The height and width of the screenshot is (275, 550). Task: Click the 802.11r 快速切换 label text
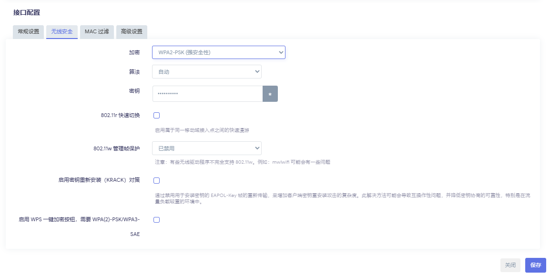coord(118,115)
